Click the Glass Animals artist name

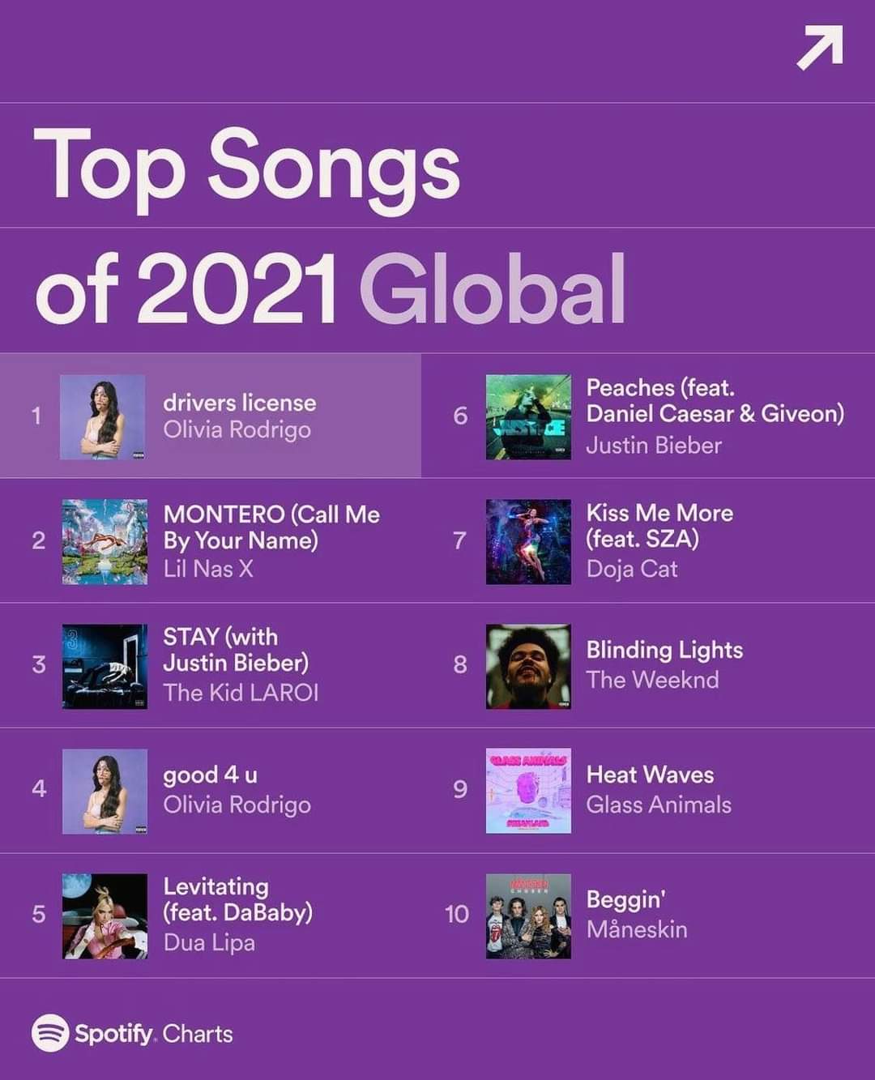659,805
